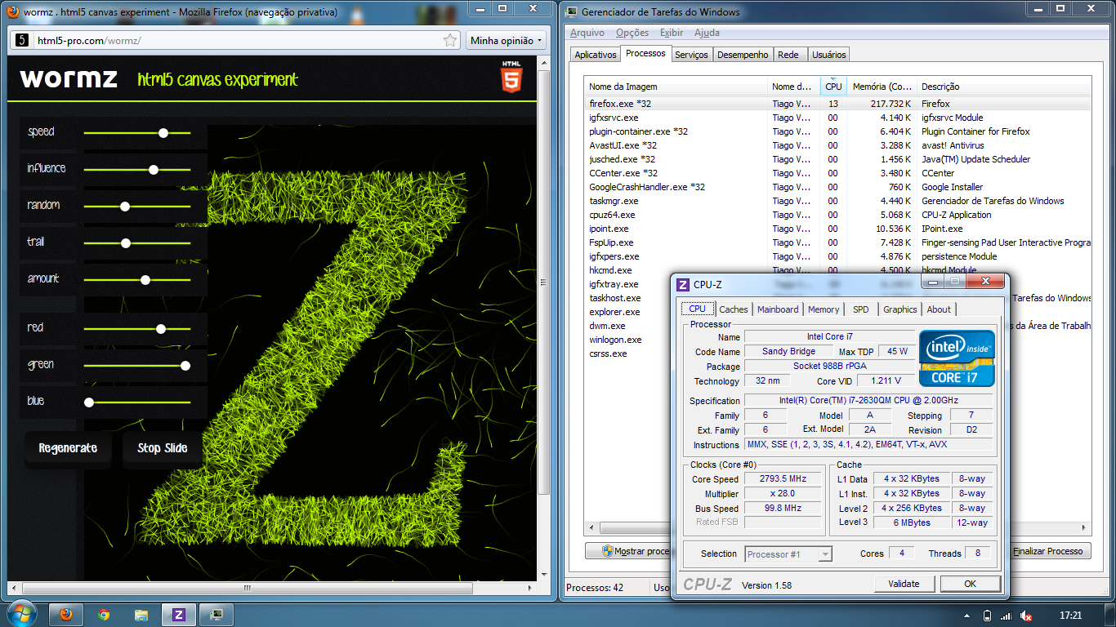Click the Intel Core i7 logo
This screenshot has height=627, width=1116.
(957, 358)
